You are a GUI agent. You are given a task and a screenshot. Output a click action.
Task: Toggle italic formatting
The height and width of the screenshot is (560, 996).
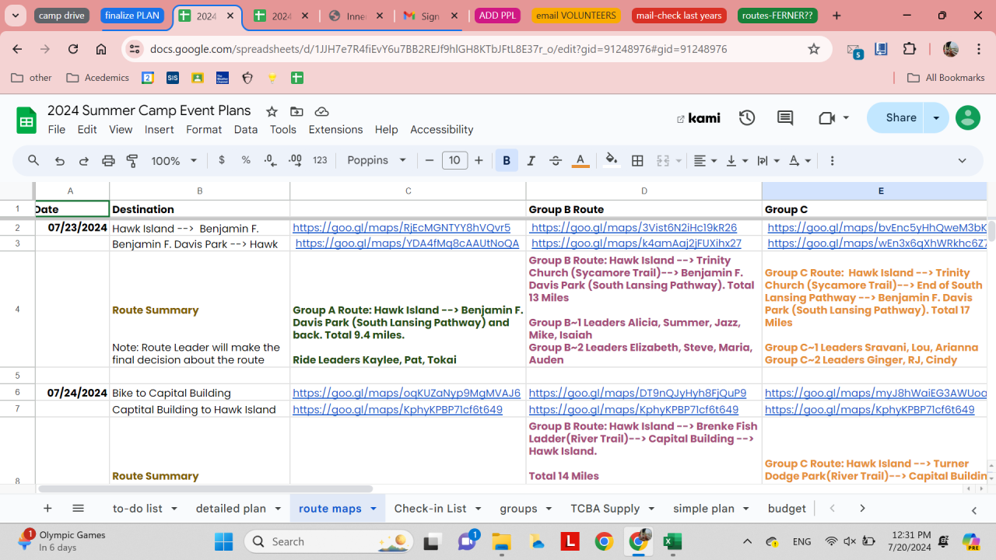(x=531, y=161)
